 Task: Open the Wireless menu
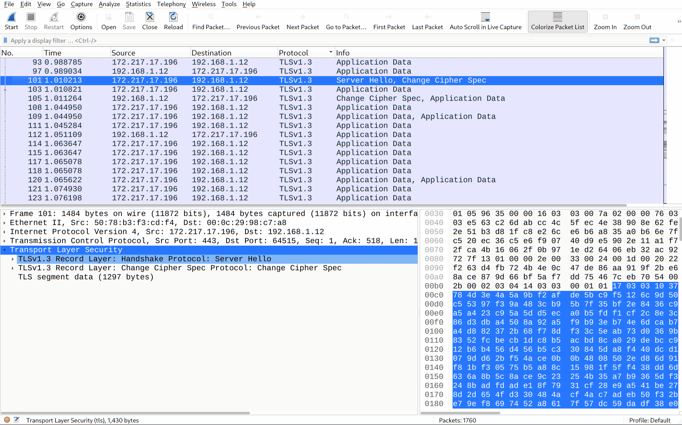203,4
